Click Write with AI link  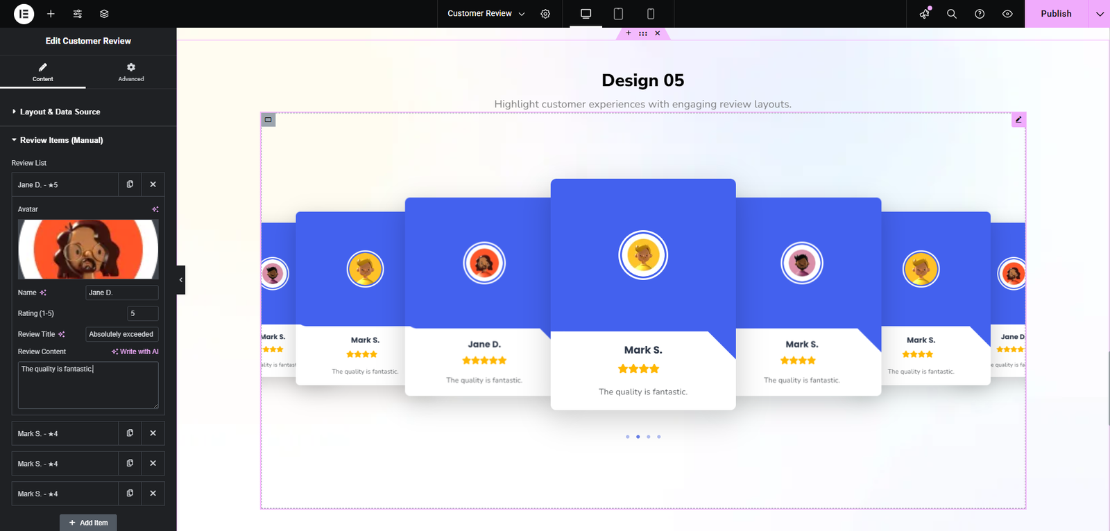click(x=135, y=351)
